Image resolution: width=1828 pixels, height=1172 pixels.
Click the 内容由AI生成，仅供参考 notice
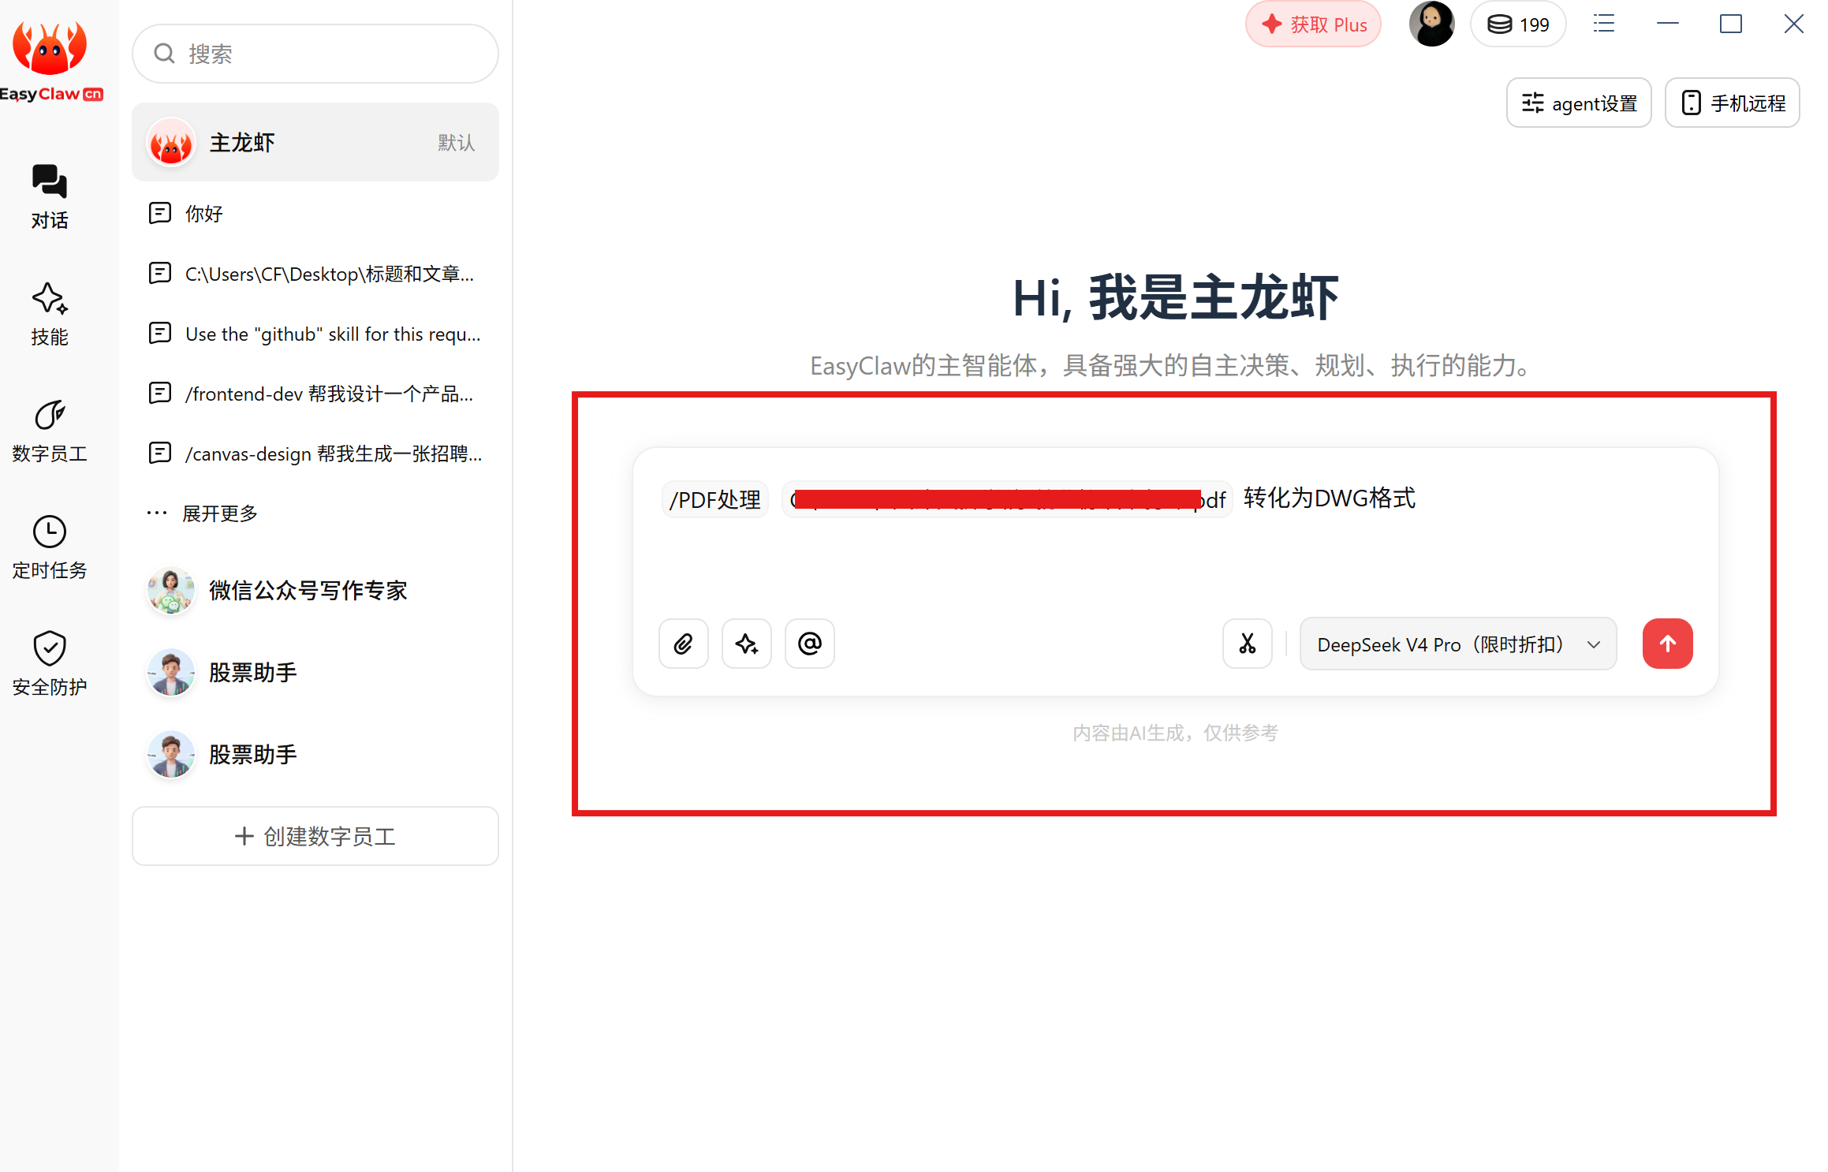click(x=1175, y=733)
